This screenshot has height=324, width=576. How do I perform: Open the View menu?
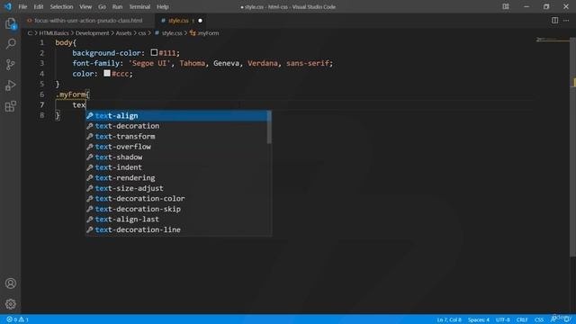coord(85,6)
